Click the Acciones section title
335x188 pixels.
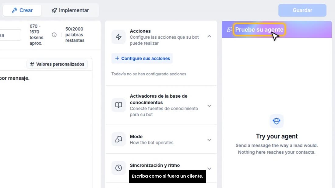pyautogui.click(x=140, y=31)
